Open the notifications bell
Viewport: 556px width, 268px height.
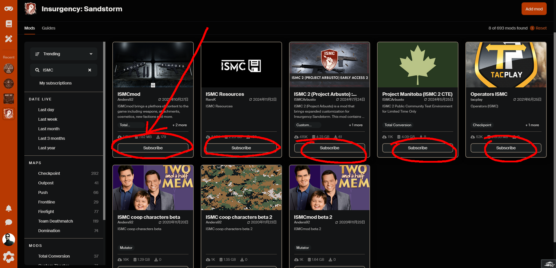click(9, 208)
